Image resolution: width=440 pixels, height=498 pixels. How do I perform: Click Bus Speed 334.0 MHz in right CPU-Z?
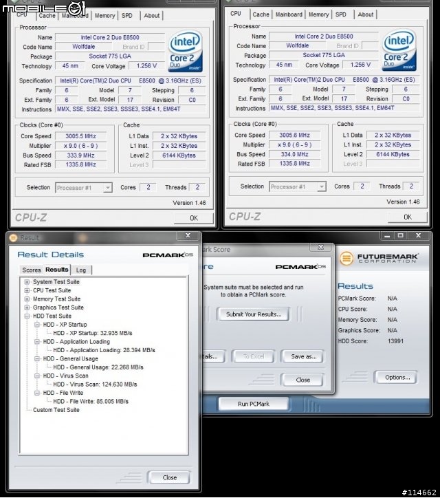point(295,154)
